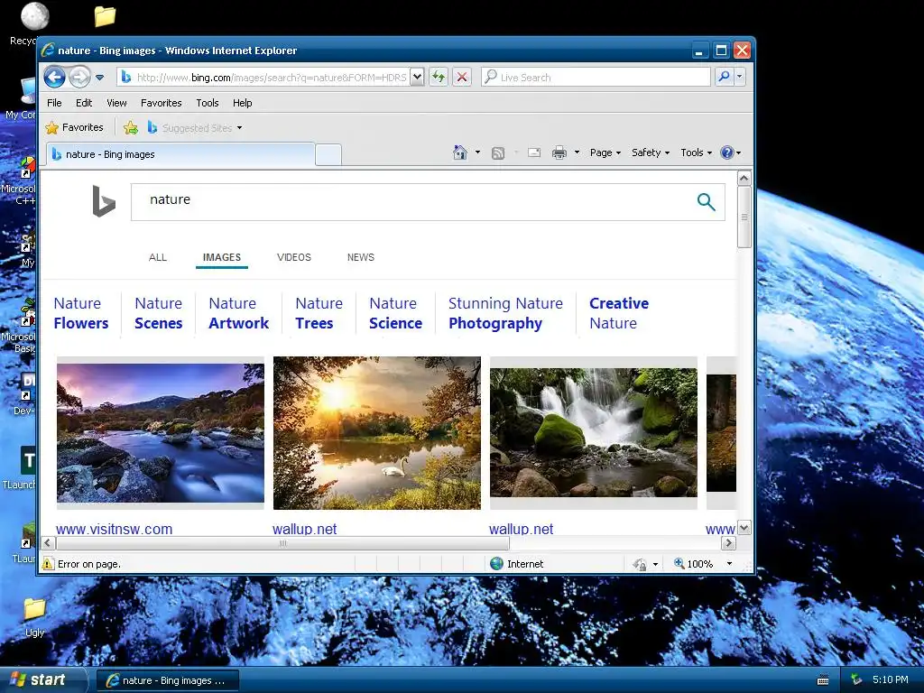Open the File menu
The width and height of the screenshot is (924, 693).
pyautogui.click(x=54, y=103)
